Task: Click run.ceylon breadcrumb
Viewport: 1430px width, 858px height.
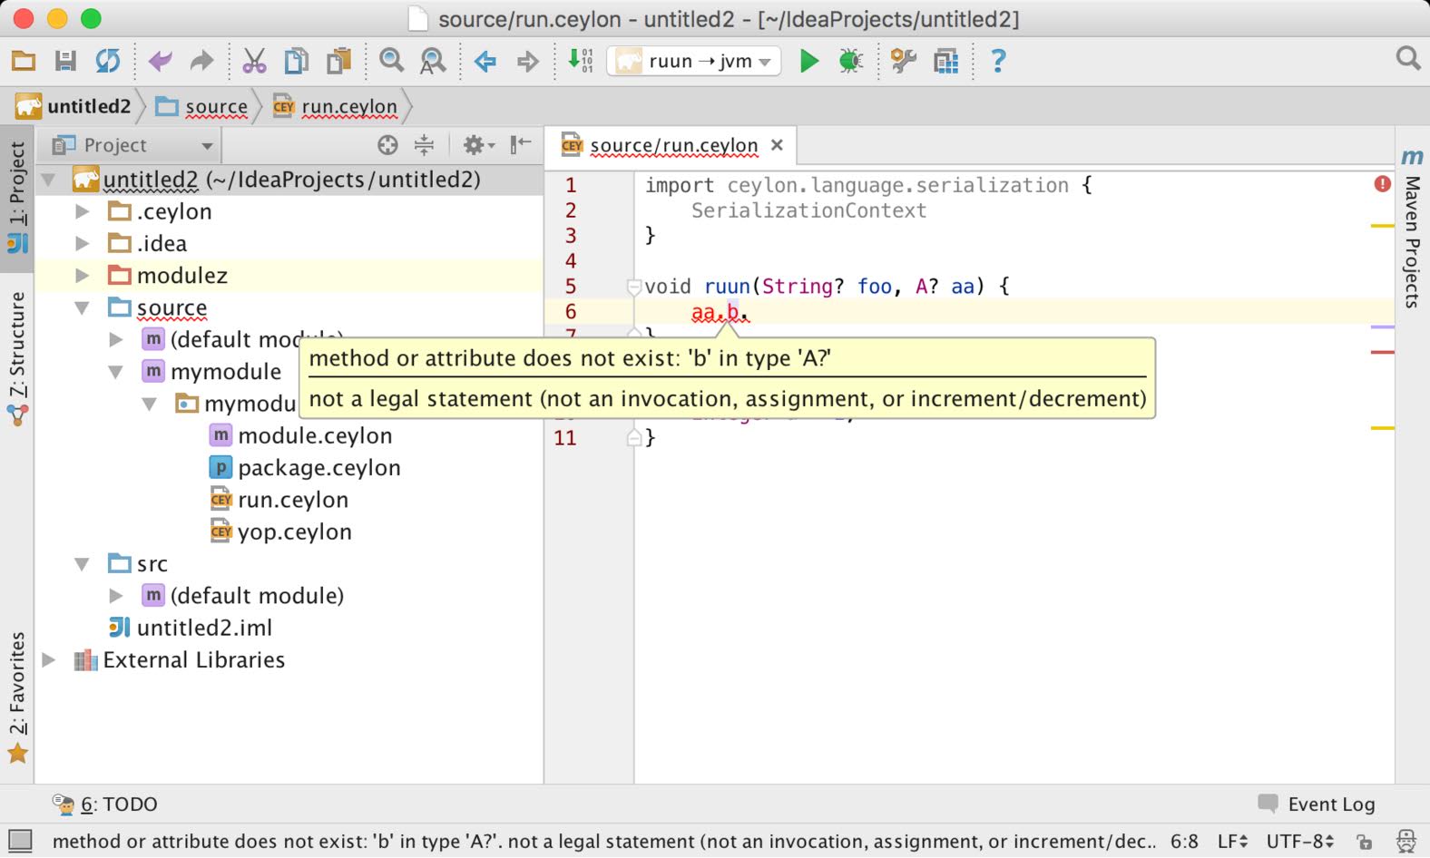Action: (336, 107)
